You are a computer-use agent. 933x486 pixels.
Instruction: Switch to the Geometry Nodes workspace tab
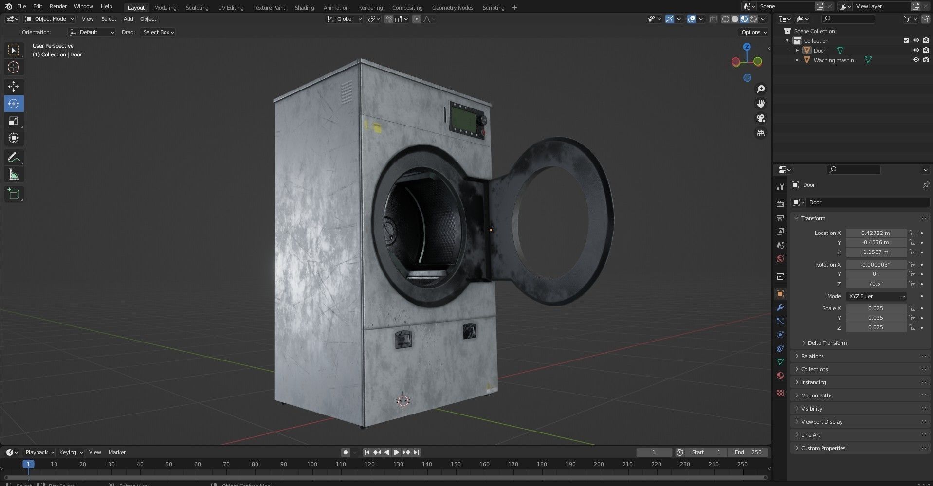click(452, 7)
